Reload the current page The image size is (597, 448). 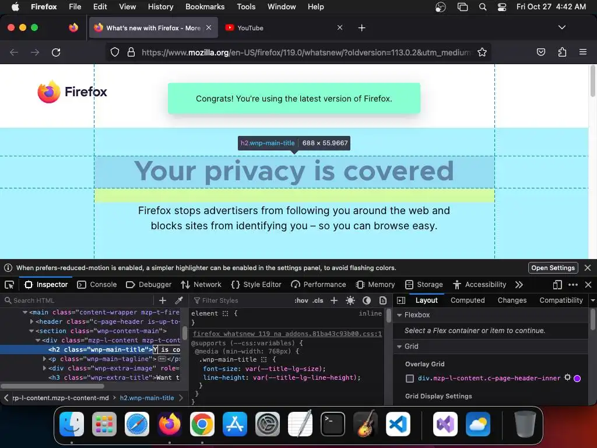point(56,52)
